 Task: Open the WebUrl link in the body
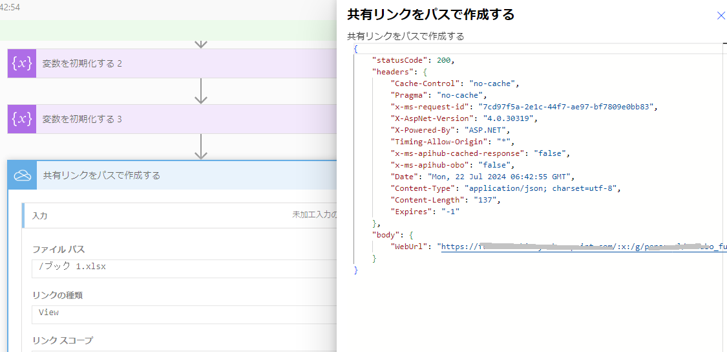point(584,247)
